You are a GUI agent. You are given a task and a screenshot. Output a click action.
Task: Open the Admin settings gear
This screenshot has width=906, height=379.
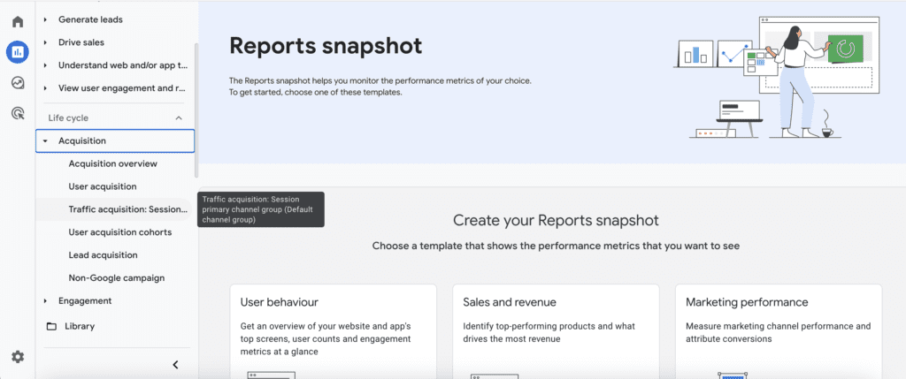17,357
